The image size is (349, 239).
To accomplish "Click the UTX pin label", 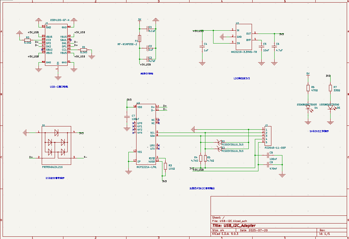I will pyautogui.click(x=152, y=149).
